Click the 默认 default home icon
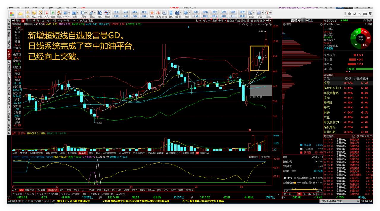 point(267,13)
